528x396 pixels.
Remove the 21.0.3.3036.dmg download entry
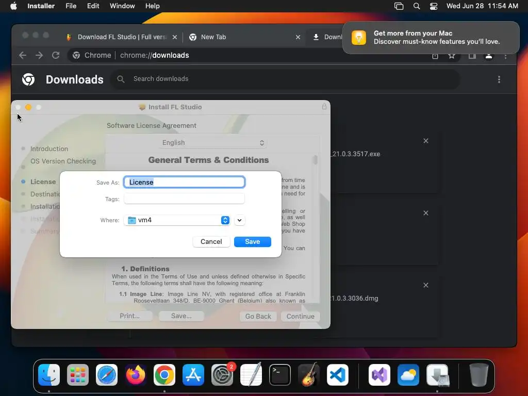[425, 285]
